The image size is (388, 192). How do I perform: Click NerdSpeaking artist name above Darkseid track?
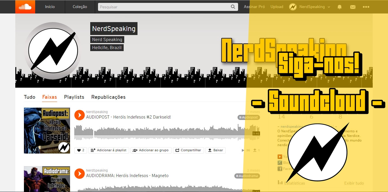(97, 112)
